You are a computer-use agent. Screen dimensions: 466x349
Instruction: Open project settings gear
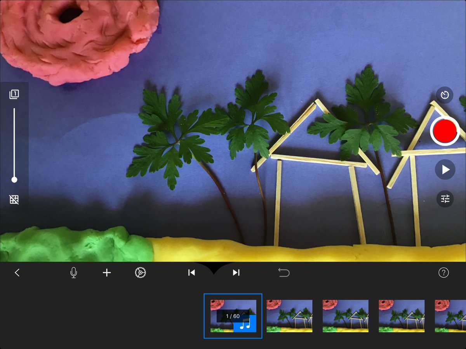pyautogui.click(x=140, y=273)
